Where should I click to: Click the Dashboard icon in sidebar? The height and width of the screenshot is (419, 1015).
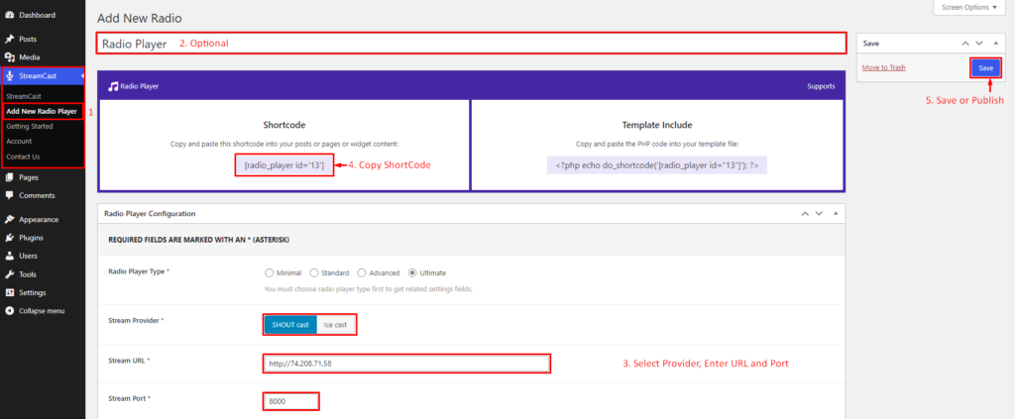(x=9, y=16)
